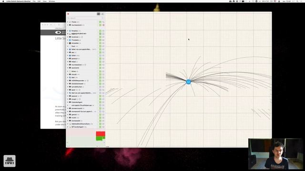Click the iTunes app icon in list
Screen dimensions: 305x171
[x=70, y=22]
